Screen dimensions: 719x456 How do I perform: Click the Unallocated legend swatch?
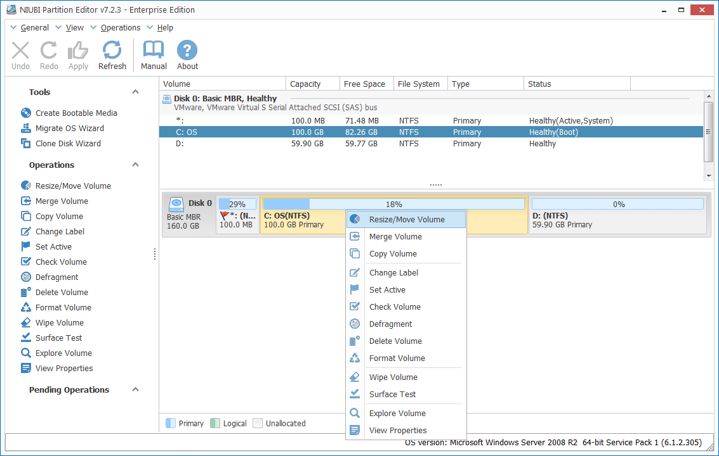pos(258,423)
